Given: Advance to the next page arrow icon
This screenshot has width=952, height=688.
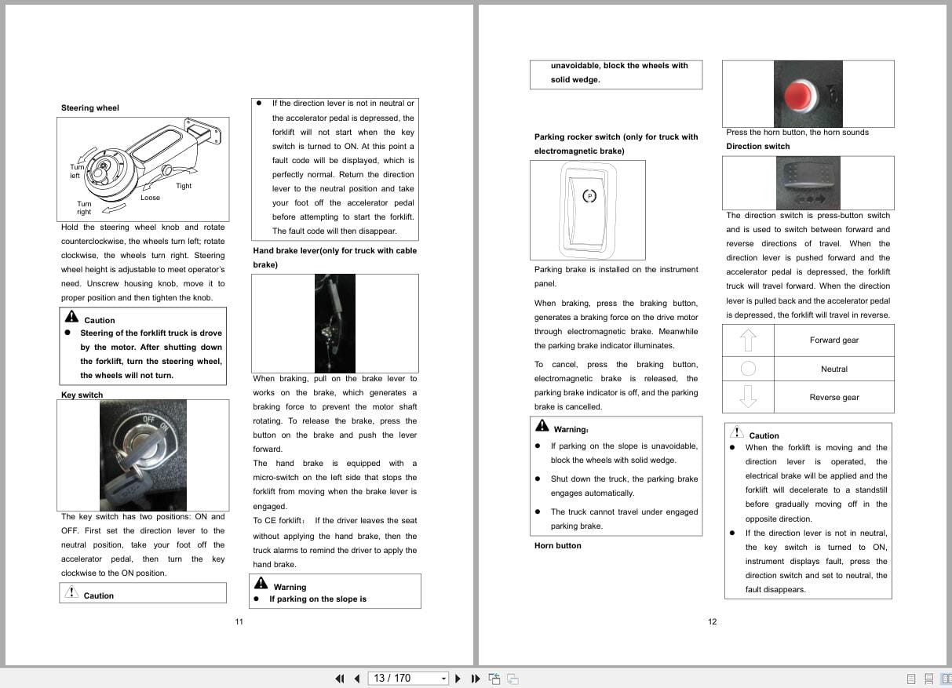Looking at the screenshot, I should [x=458, y=678].
